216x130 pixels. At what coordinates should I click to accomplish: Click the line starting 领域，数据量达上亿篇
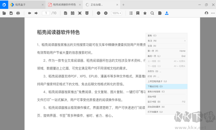coord(83,68)
